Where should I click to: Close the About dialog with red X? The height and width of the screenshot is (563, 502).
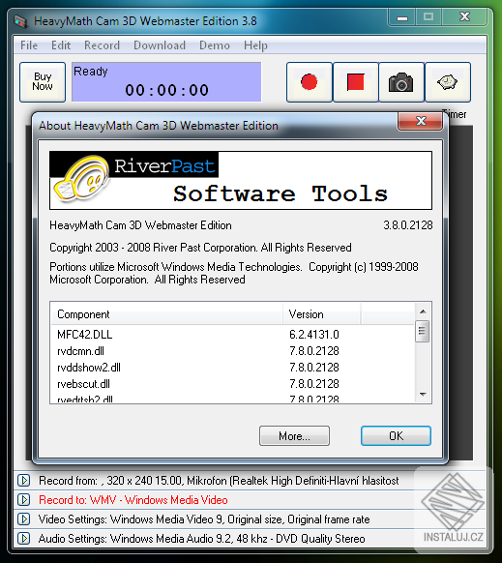[x=420, y=121]
